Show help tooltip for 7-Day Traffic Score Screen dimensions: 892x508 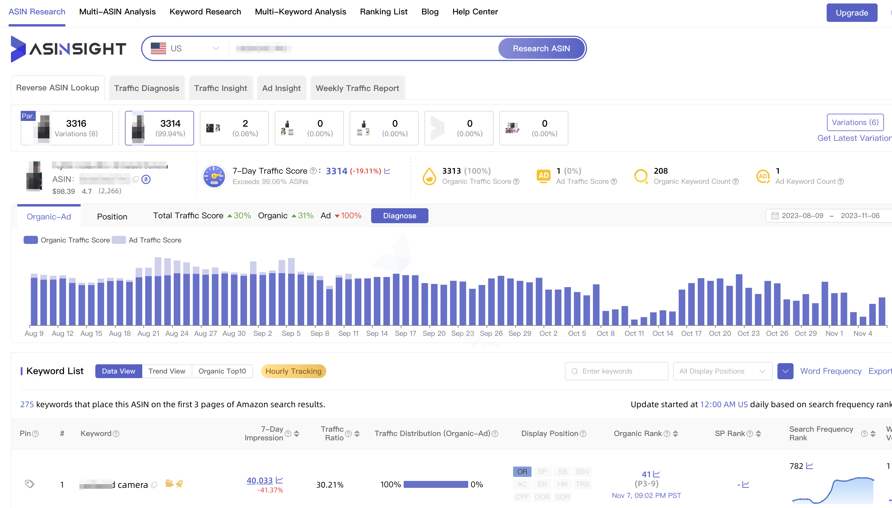(x=313, y=171)
